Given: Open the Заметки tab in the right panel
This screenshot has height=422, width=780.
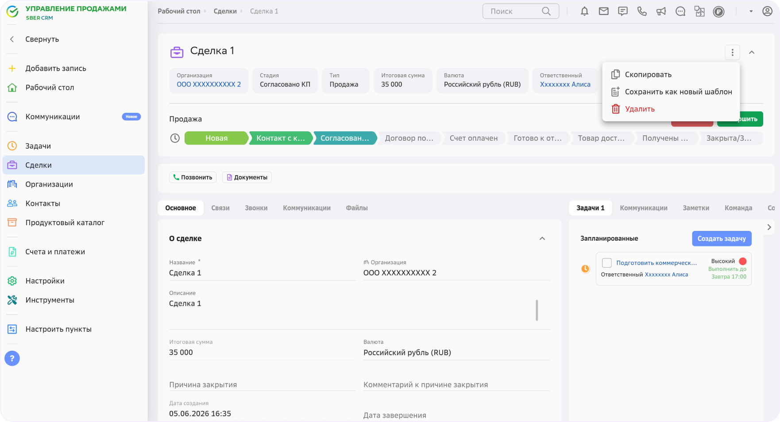Looking at the screenshot, I should pyautogui.click(x=696, y=208).
